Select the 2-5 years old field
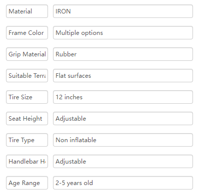This screenshot has width=201, height=193. [123, 183]
